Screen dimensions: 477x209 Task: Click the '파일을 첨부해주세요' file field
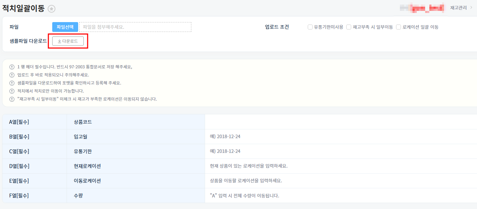pyautogui.click(x=135, y=27)
